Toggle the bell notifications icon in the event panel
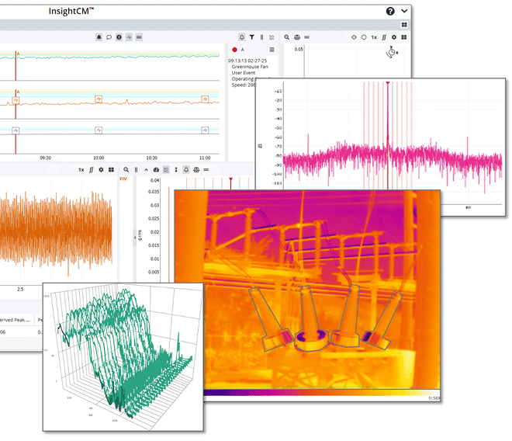This screenshot has width=512, height=441. point(242,37)
